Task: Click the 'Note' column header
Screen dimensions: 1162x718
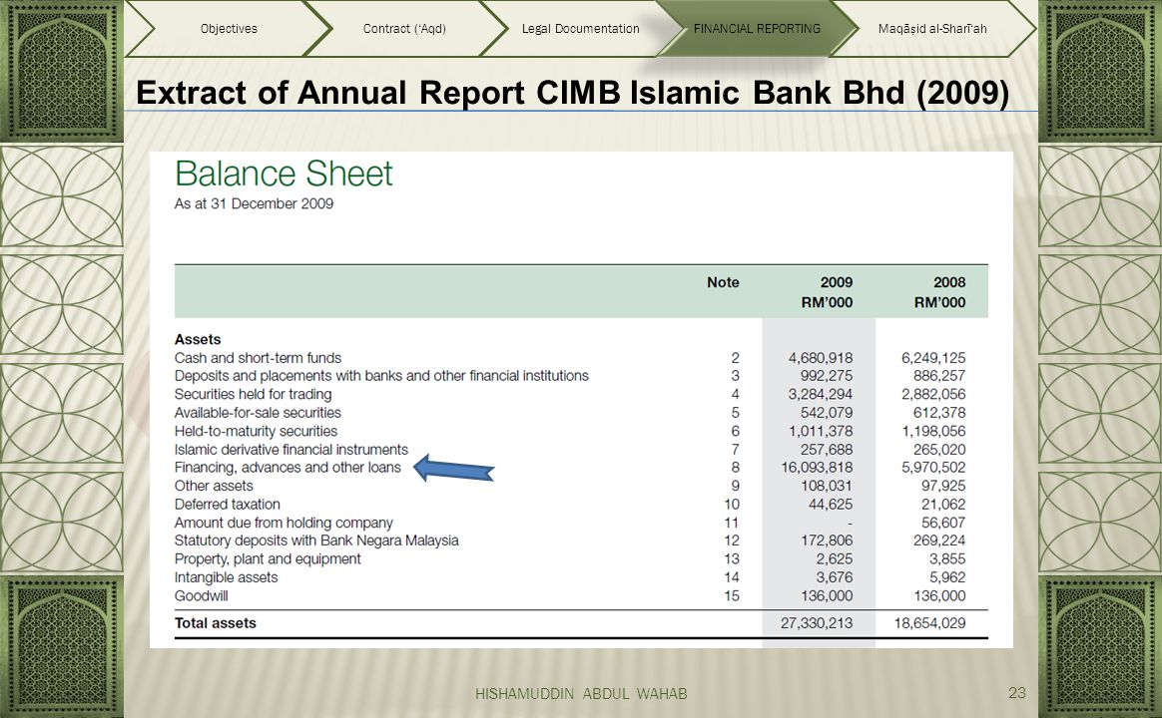Action: [x=723, y=282]
